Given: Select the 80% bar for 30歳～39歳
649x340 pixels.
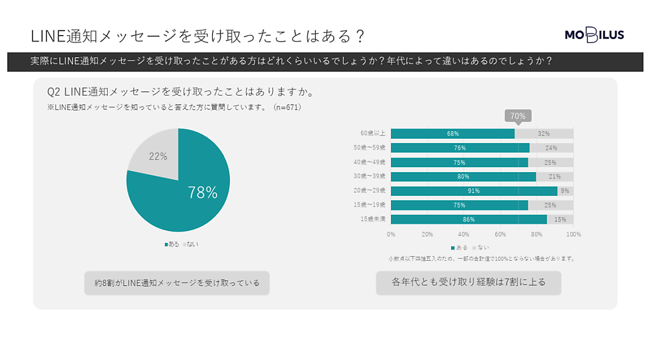Looking at the screenshot, I should tap(463, 176).
